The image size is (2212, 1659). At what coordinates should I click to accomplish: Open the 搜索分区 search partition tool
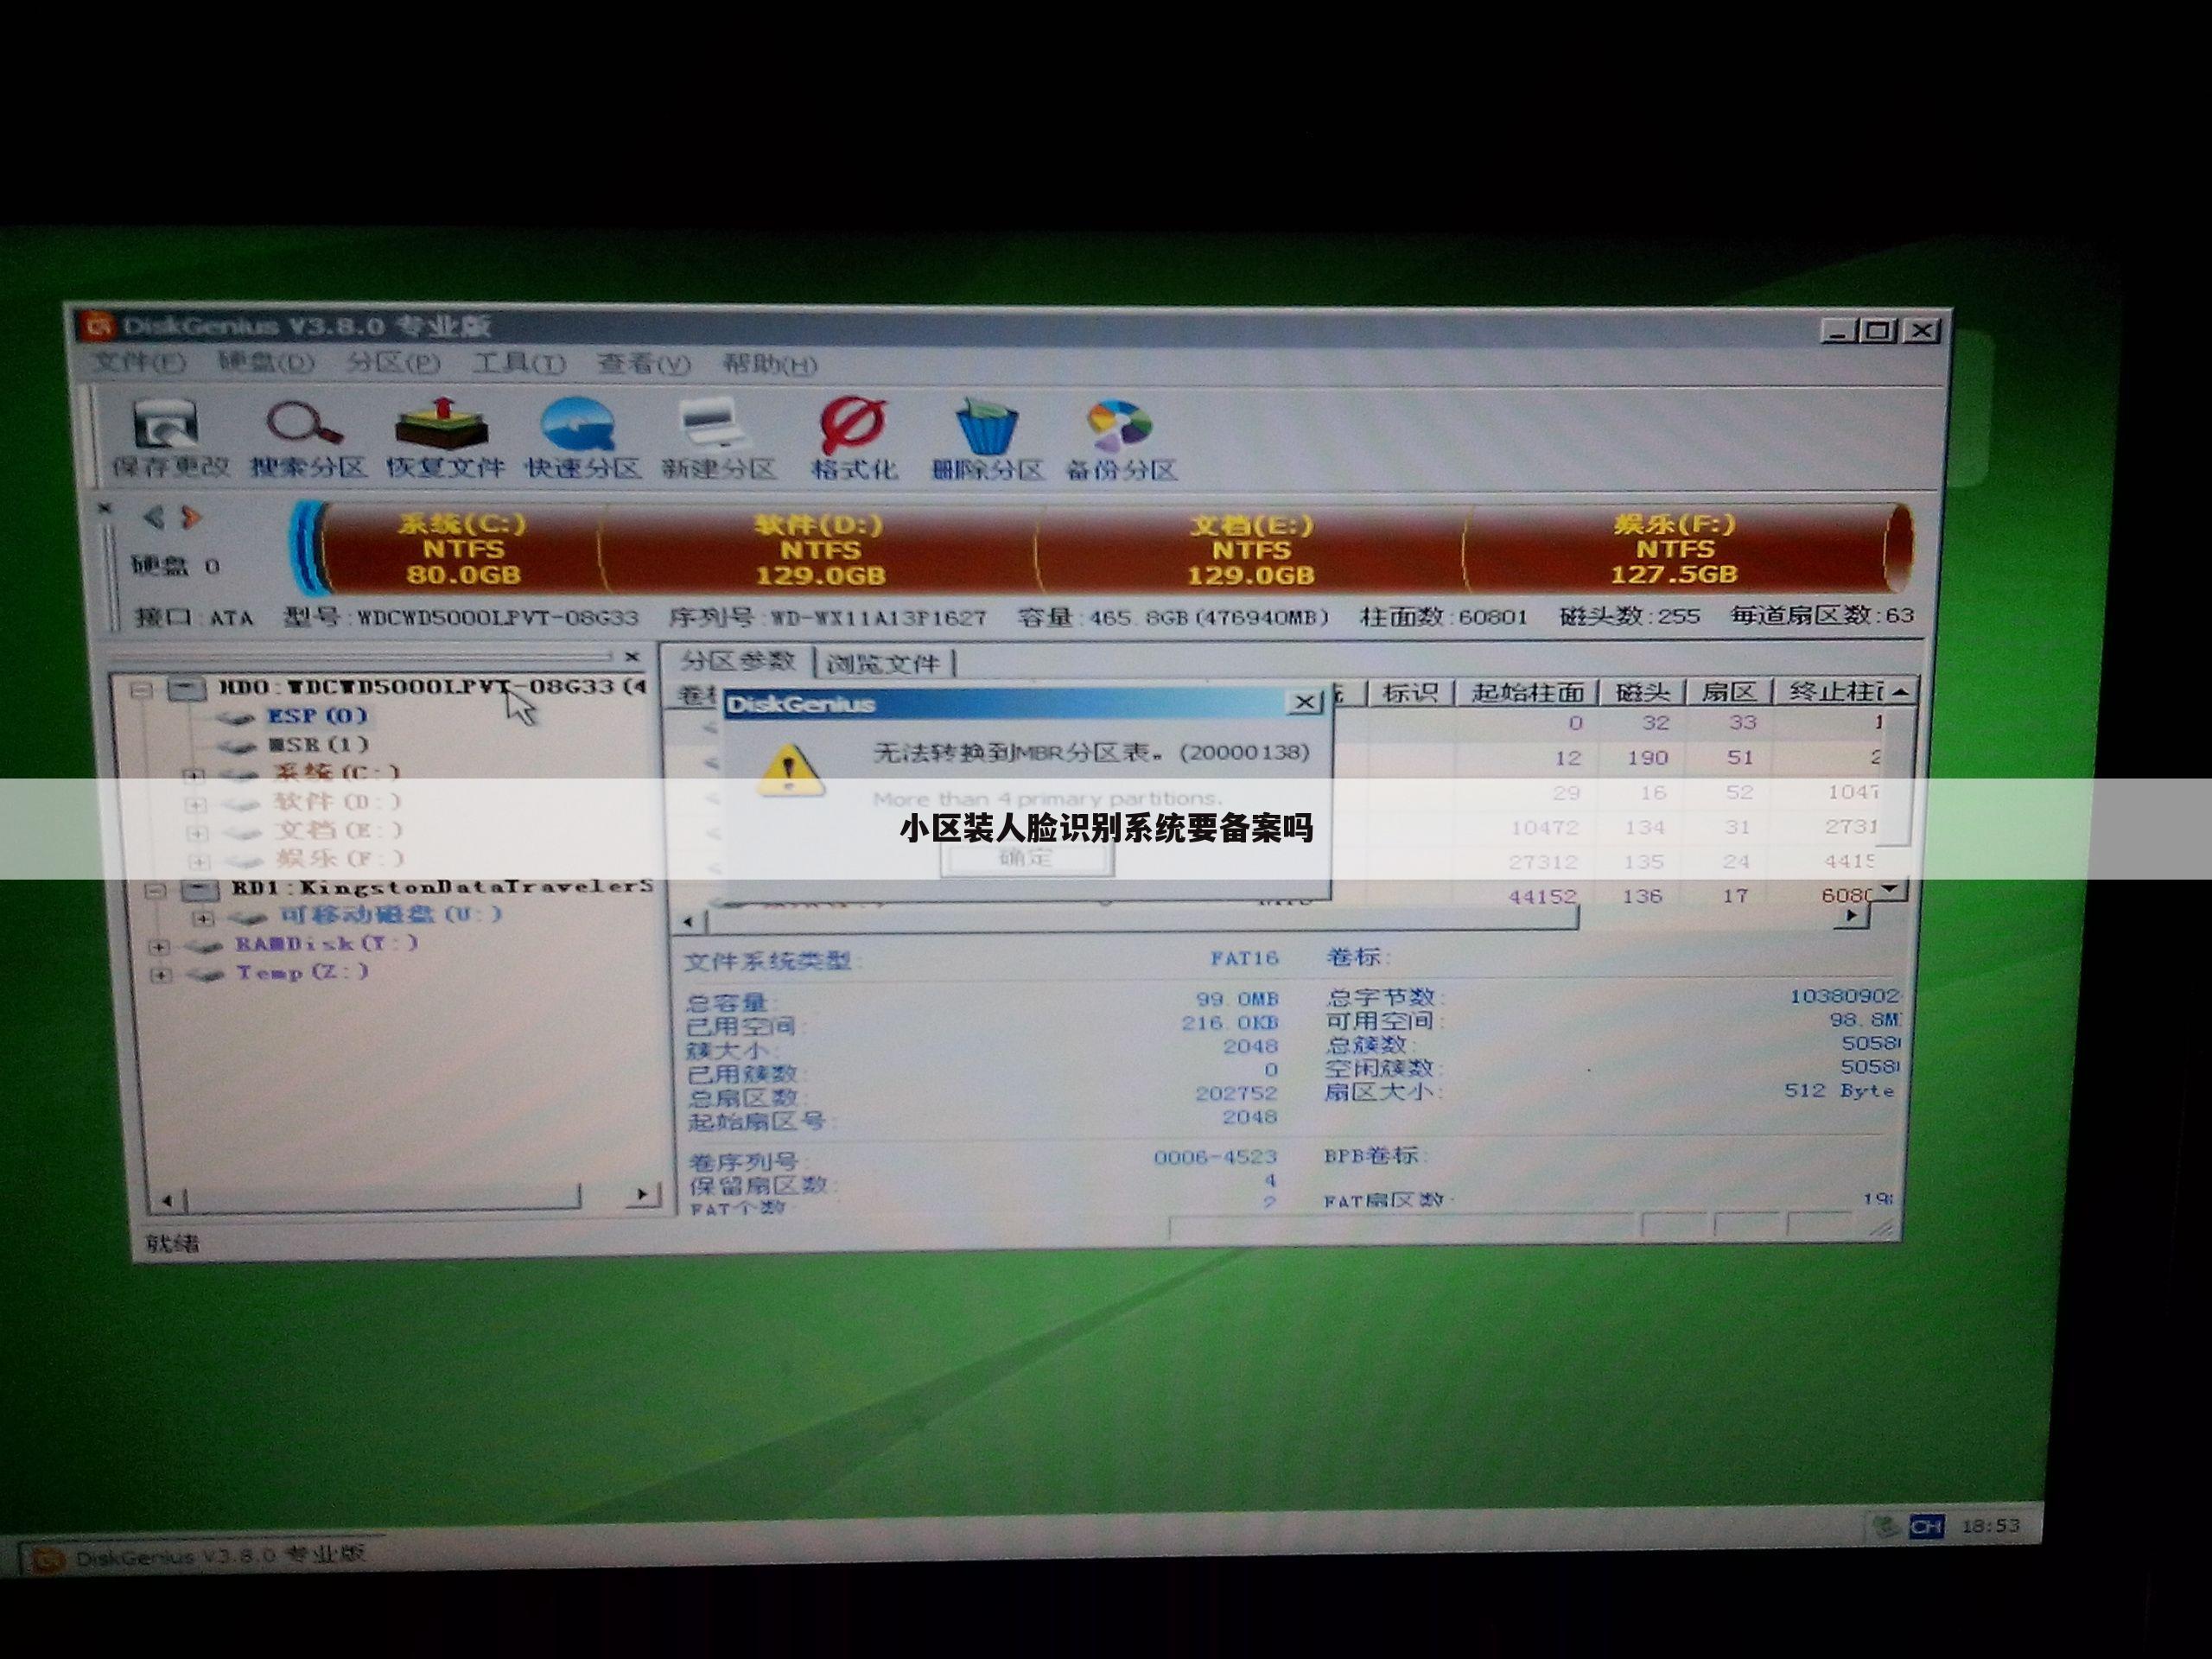pyautogui.click(x=306, y=438)
